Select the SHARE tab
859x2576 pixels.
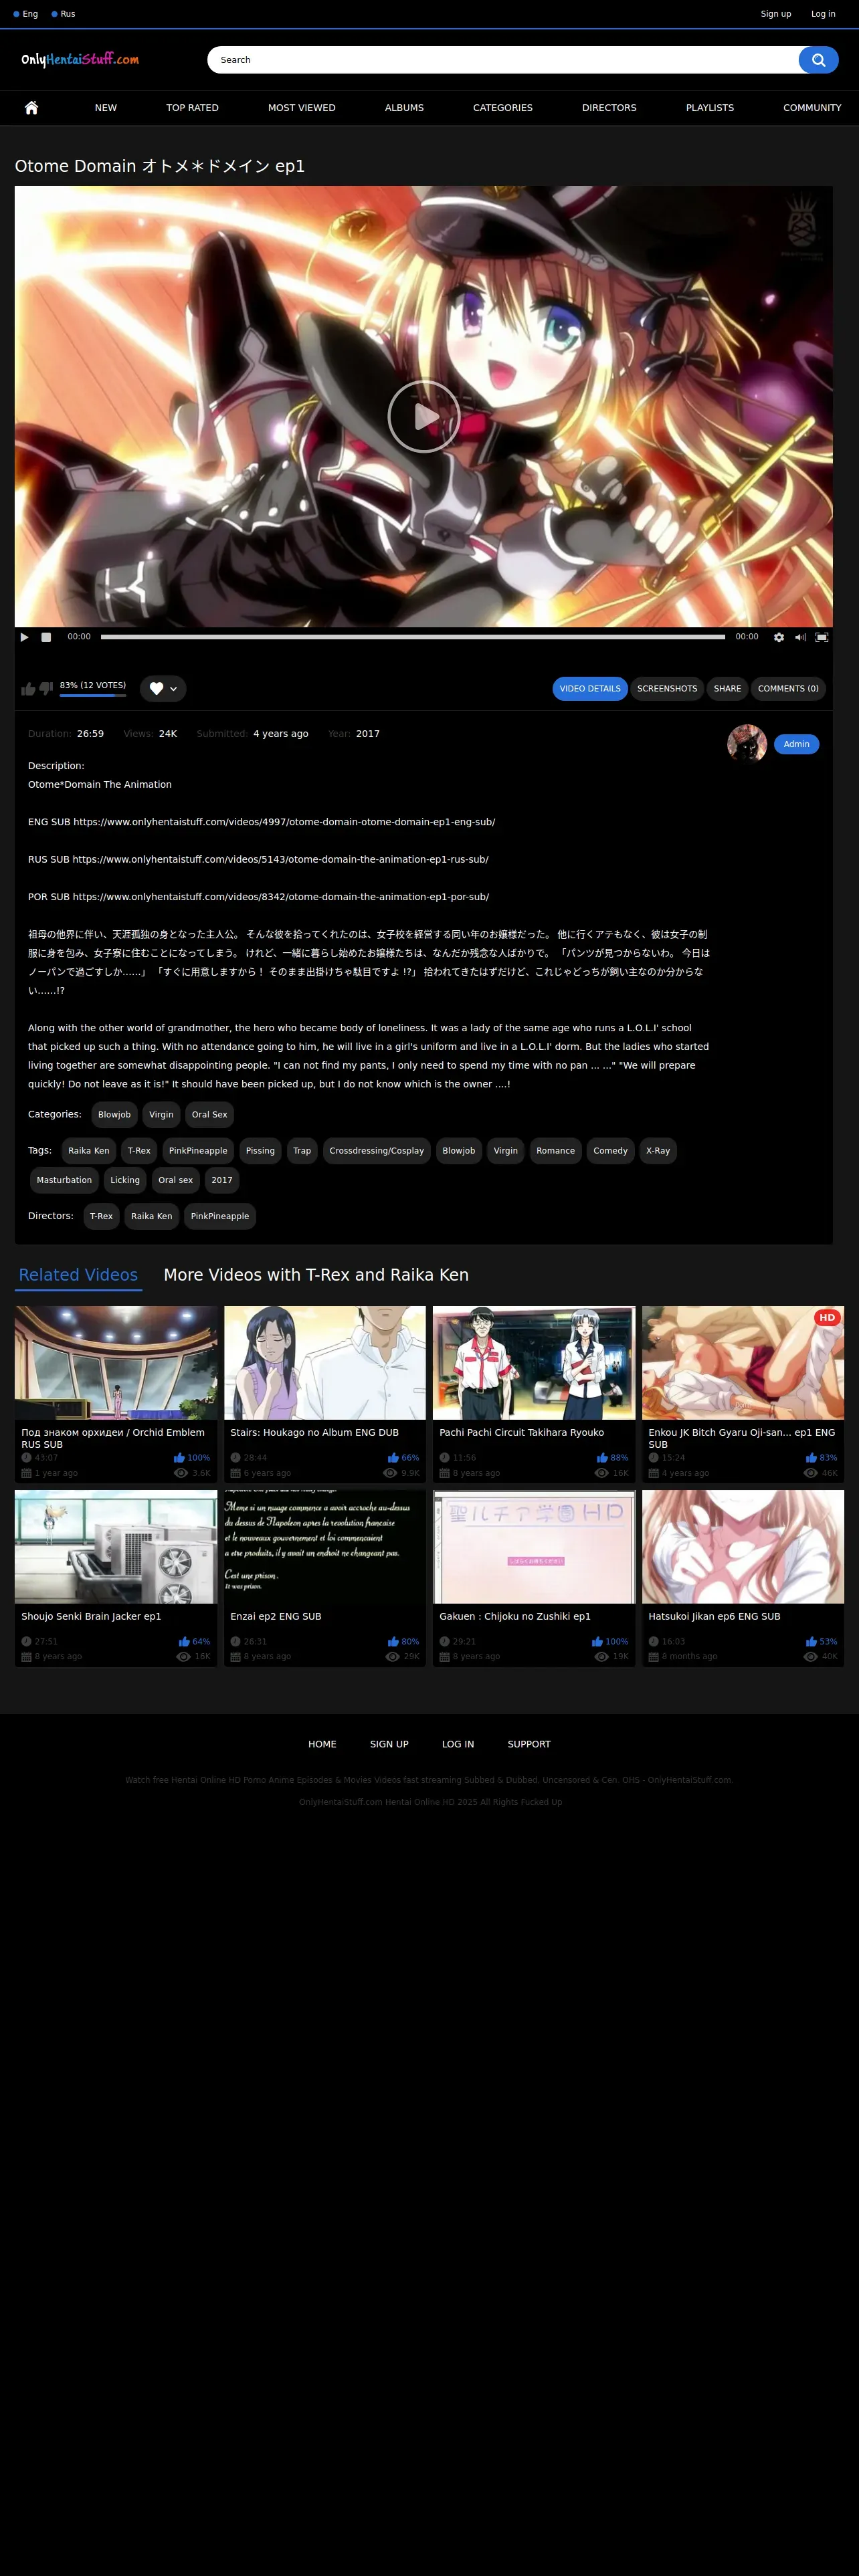pyautogui.click(x=727, y=689)
